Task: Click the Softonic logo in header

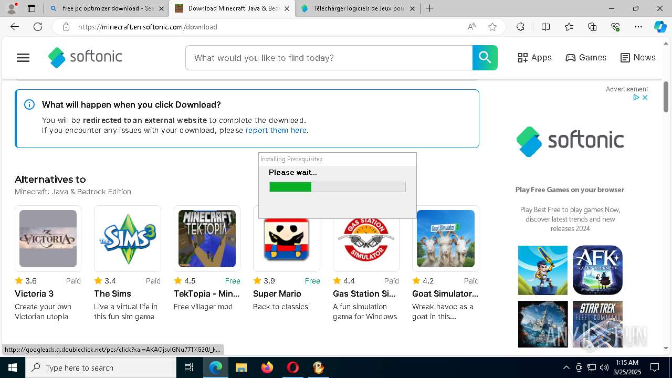Action: click(x=85, y=57)
